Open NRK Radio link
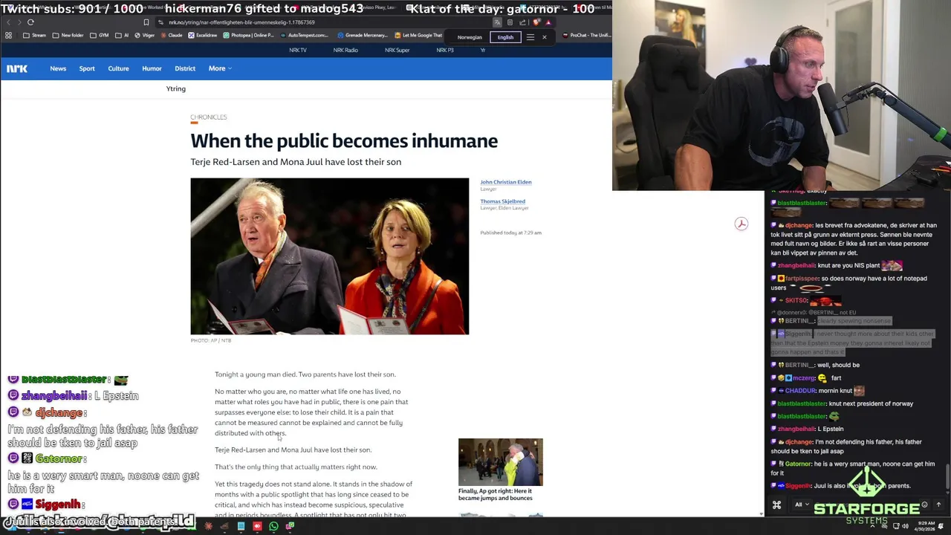 345,50
